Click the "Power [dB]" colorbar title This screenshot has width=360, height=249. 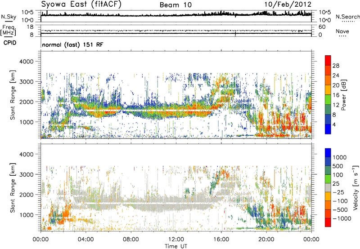coord(343,95)
